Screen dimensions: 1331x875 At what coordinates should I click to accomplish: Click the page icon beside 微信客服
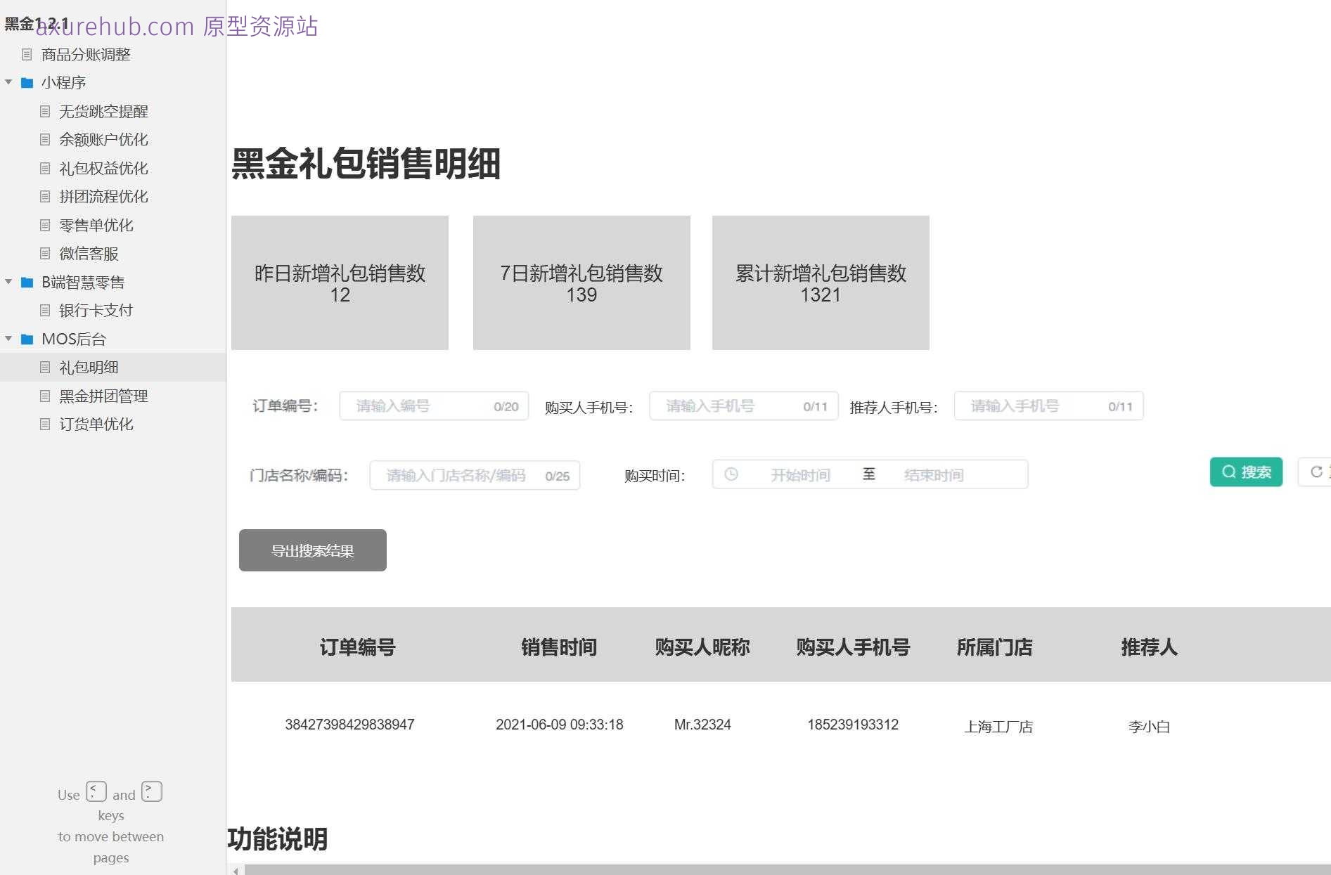tap(44, 253)
